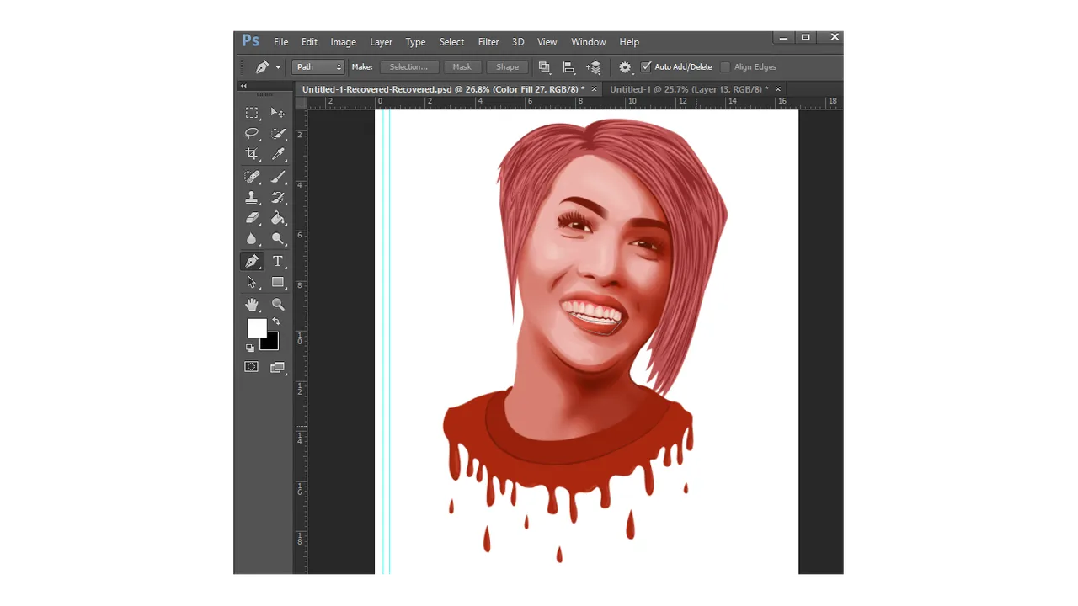Image resolution: width=1078 pixels, height=606 pixels.
Task: Open the Edit menu
Action: tap(309, 42)
